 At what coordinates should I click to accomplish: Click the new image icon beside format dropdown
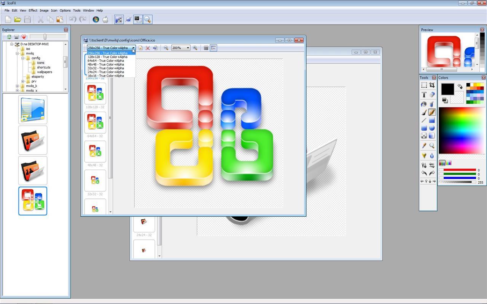click(140, 48)
